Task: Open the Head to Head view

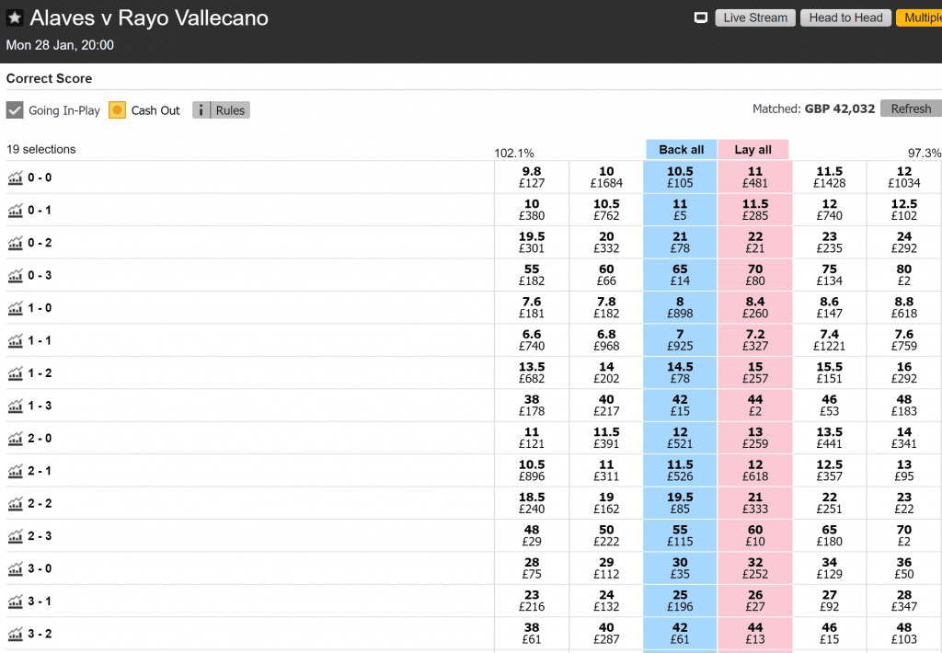Action: click(846, 18)
